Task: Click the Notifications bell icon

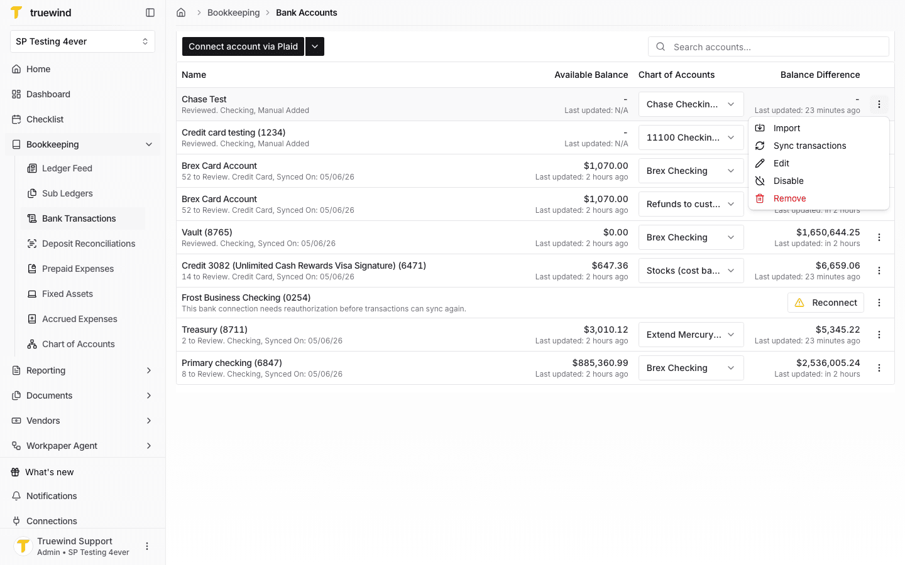Action: click(16, 496)
